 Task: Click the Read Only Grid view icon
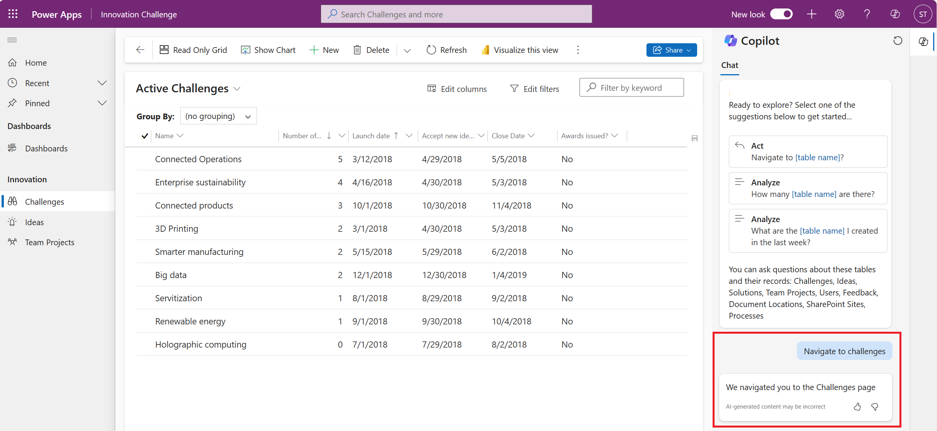pyautogui.click(x=164, y=49)
